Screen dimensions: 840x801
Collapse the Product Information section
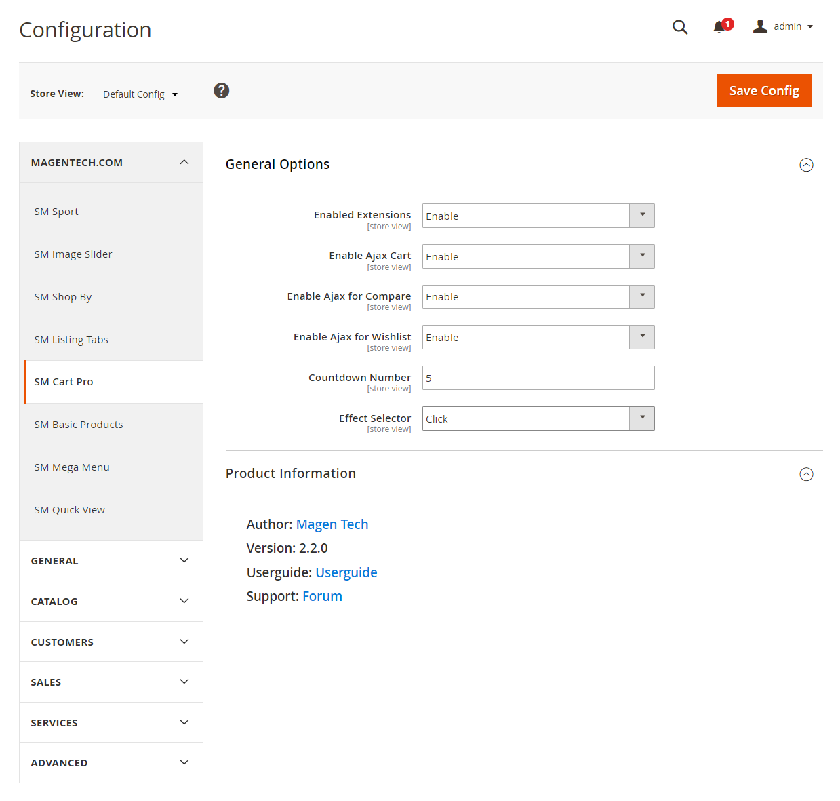806,474
